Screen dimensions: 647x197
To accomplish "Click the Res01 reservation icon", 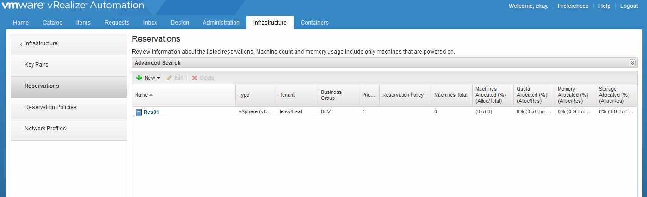I will (139, 112).
